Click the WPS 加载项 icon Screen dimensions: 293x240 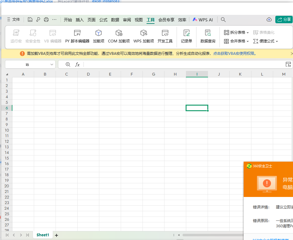point(143,36)
